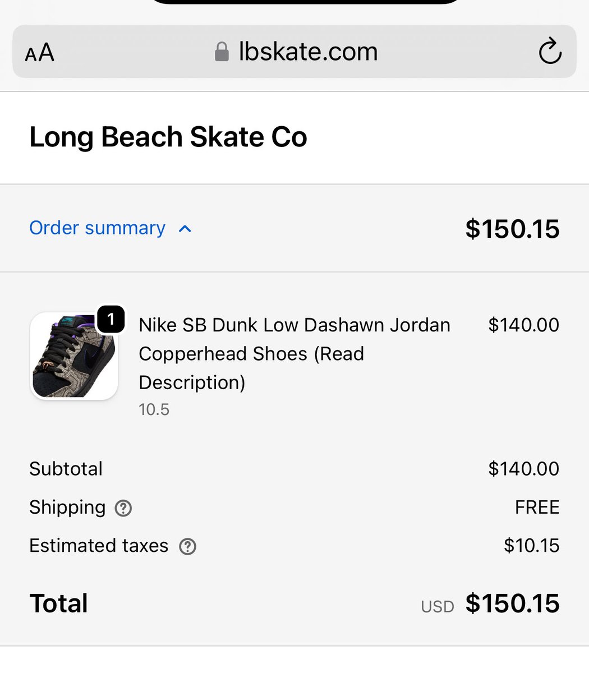Open Shipping help question mark icon

point(123,508)
